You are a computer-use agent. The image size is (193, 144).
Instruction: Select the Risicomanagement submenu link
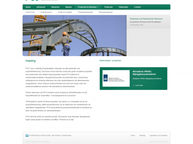coord(106,12)
